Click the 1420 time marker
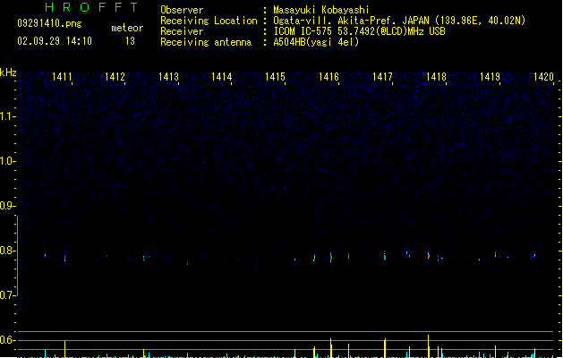Screen dimensions: 563x358 543,77
